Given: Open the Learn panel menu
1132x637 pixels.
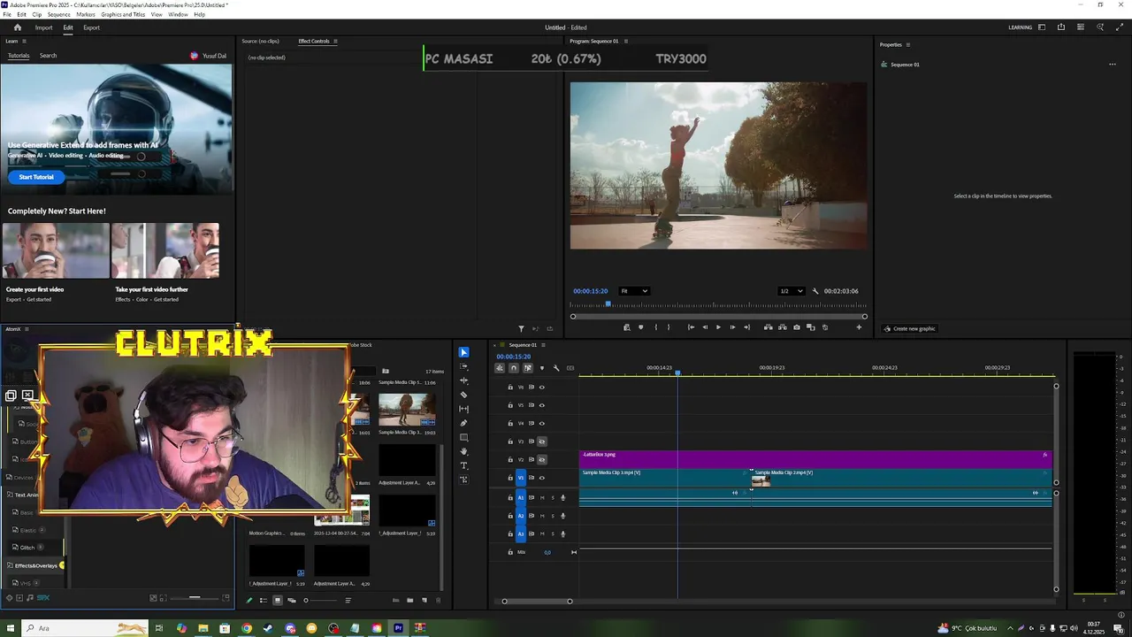Looking at the screenshot, I should [23, 42].
